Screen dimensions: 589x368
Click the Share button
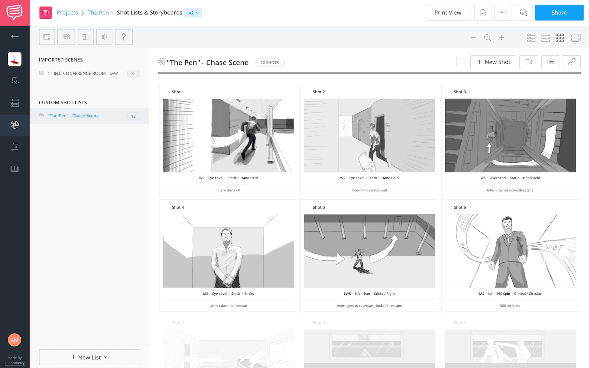click(559, 12)
